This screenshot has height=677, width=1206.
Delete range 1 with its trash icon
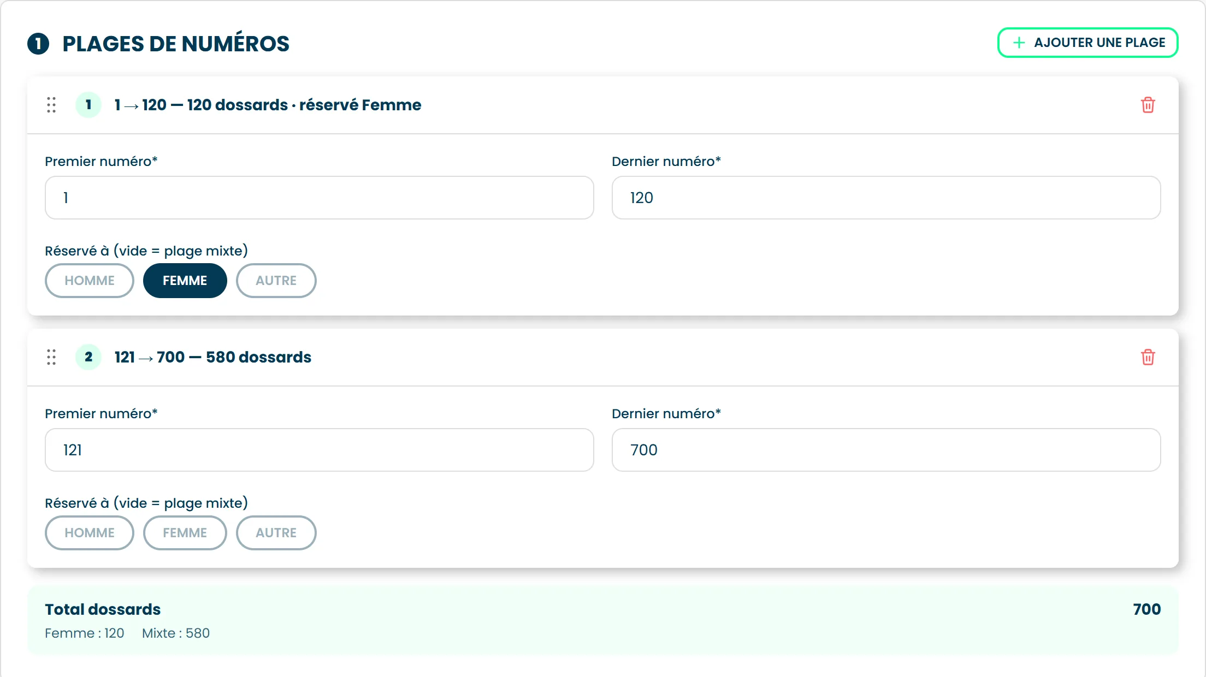pos(1148,105)
